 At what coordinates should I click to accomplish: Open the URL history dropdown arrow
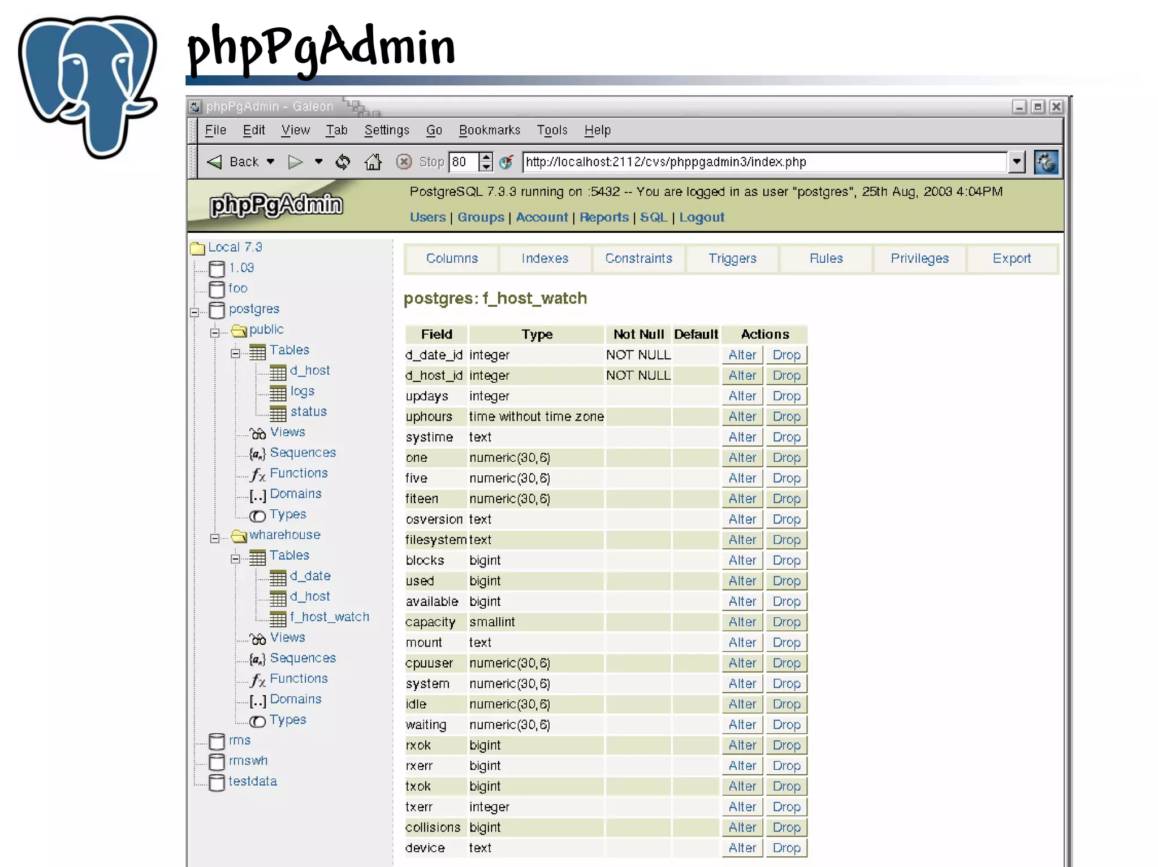(x=1016, y=162)
